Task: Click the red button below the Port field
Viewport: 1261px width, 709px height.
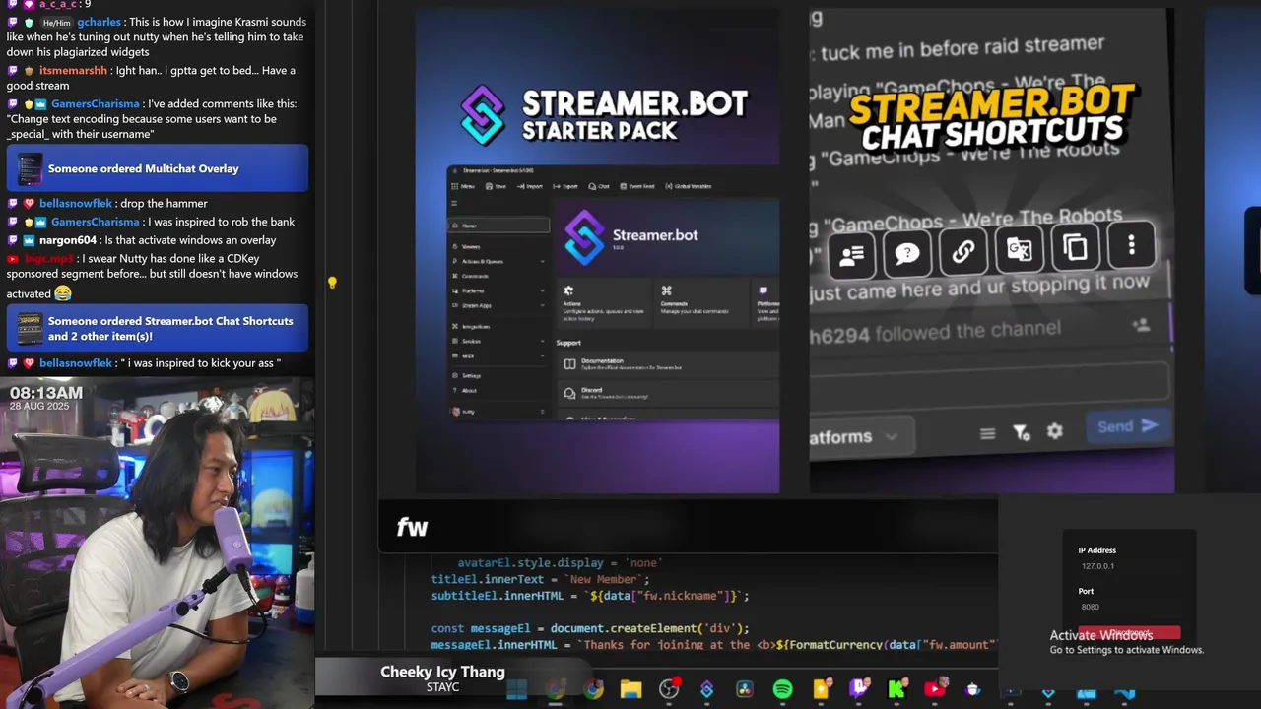Action: (x=1129, y=633)
